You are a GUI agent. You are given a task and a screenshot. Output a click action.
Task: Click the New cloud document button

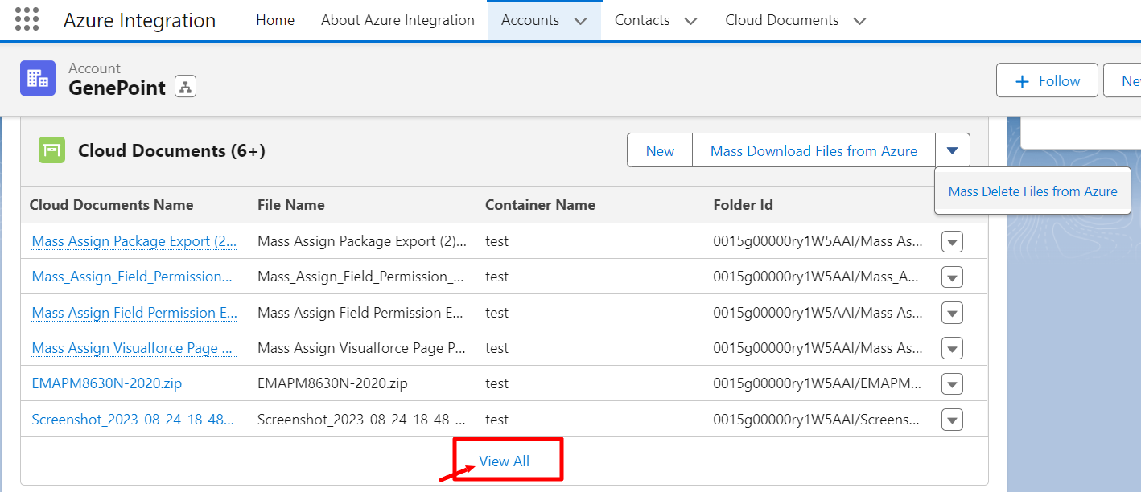pyautogui.click(x=660, y=150)
